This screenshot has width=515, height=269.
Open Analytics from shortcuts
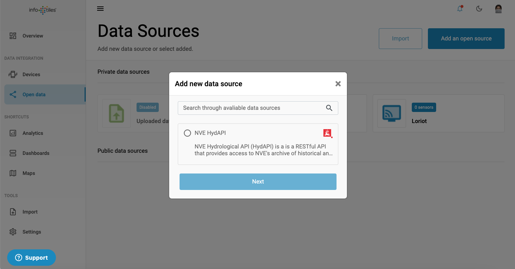[x=33, y=133]
